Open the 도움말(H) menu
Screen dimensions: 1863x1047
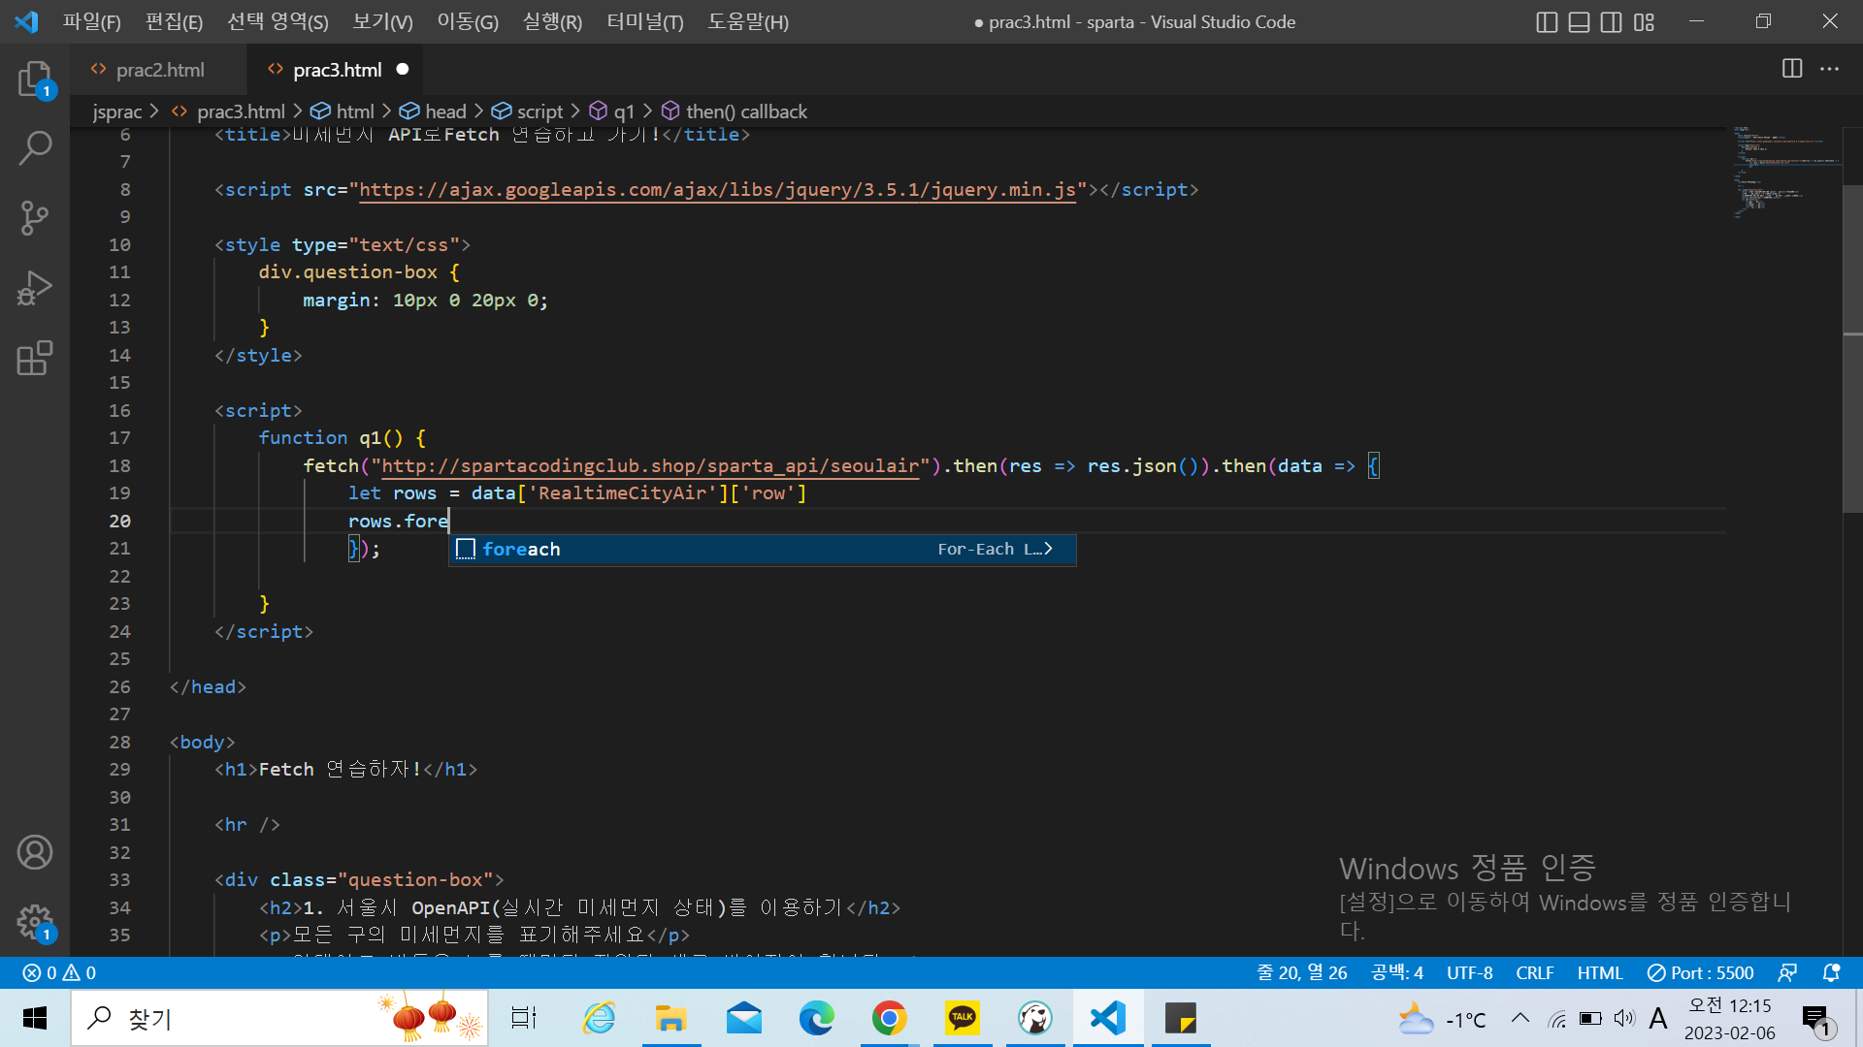[x=748, y=21]
